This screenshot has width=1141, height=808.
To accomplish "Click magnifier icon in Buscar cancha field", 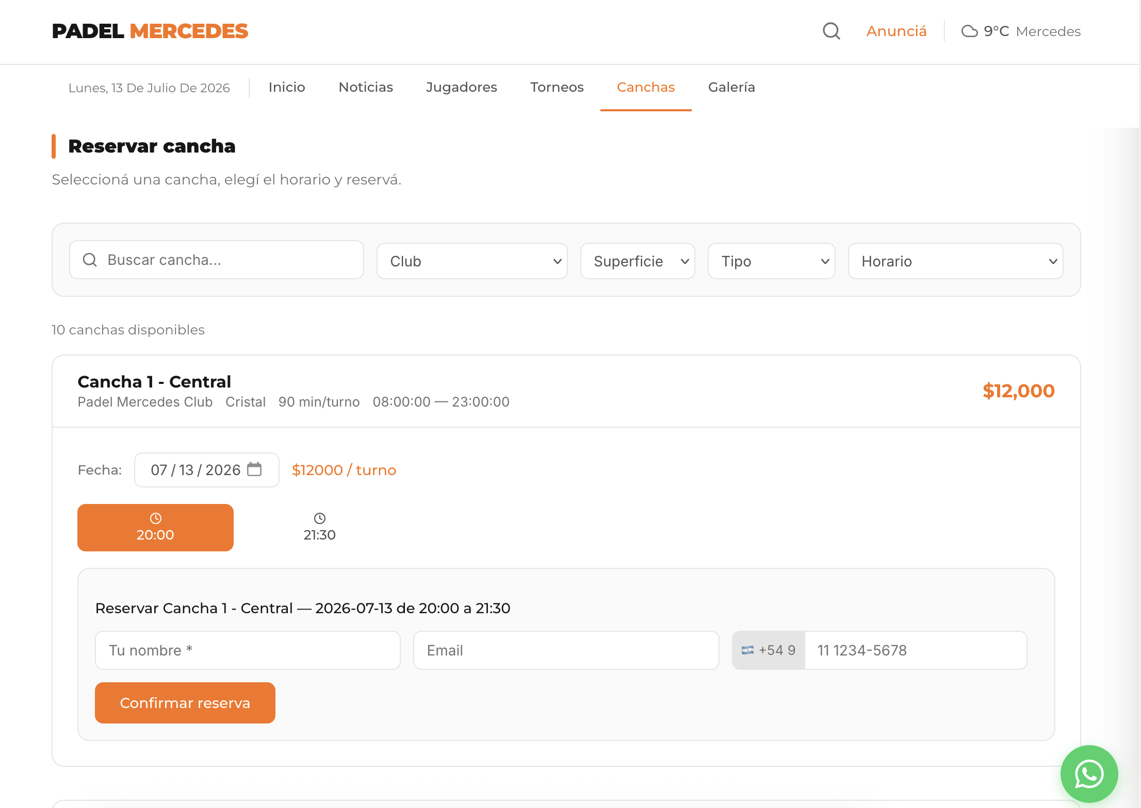I will 90,260.
